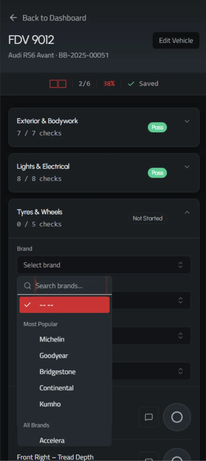Screen dimensions: 206x461
Task: Select Michelin from the brand list
Action: pyautogui.click(x=52, y=339)
